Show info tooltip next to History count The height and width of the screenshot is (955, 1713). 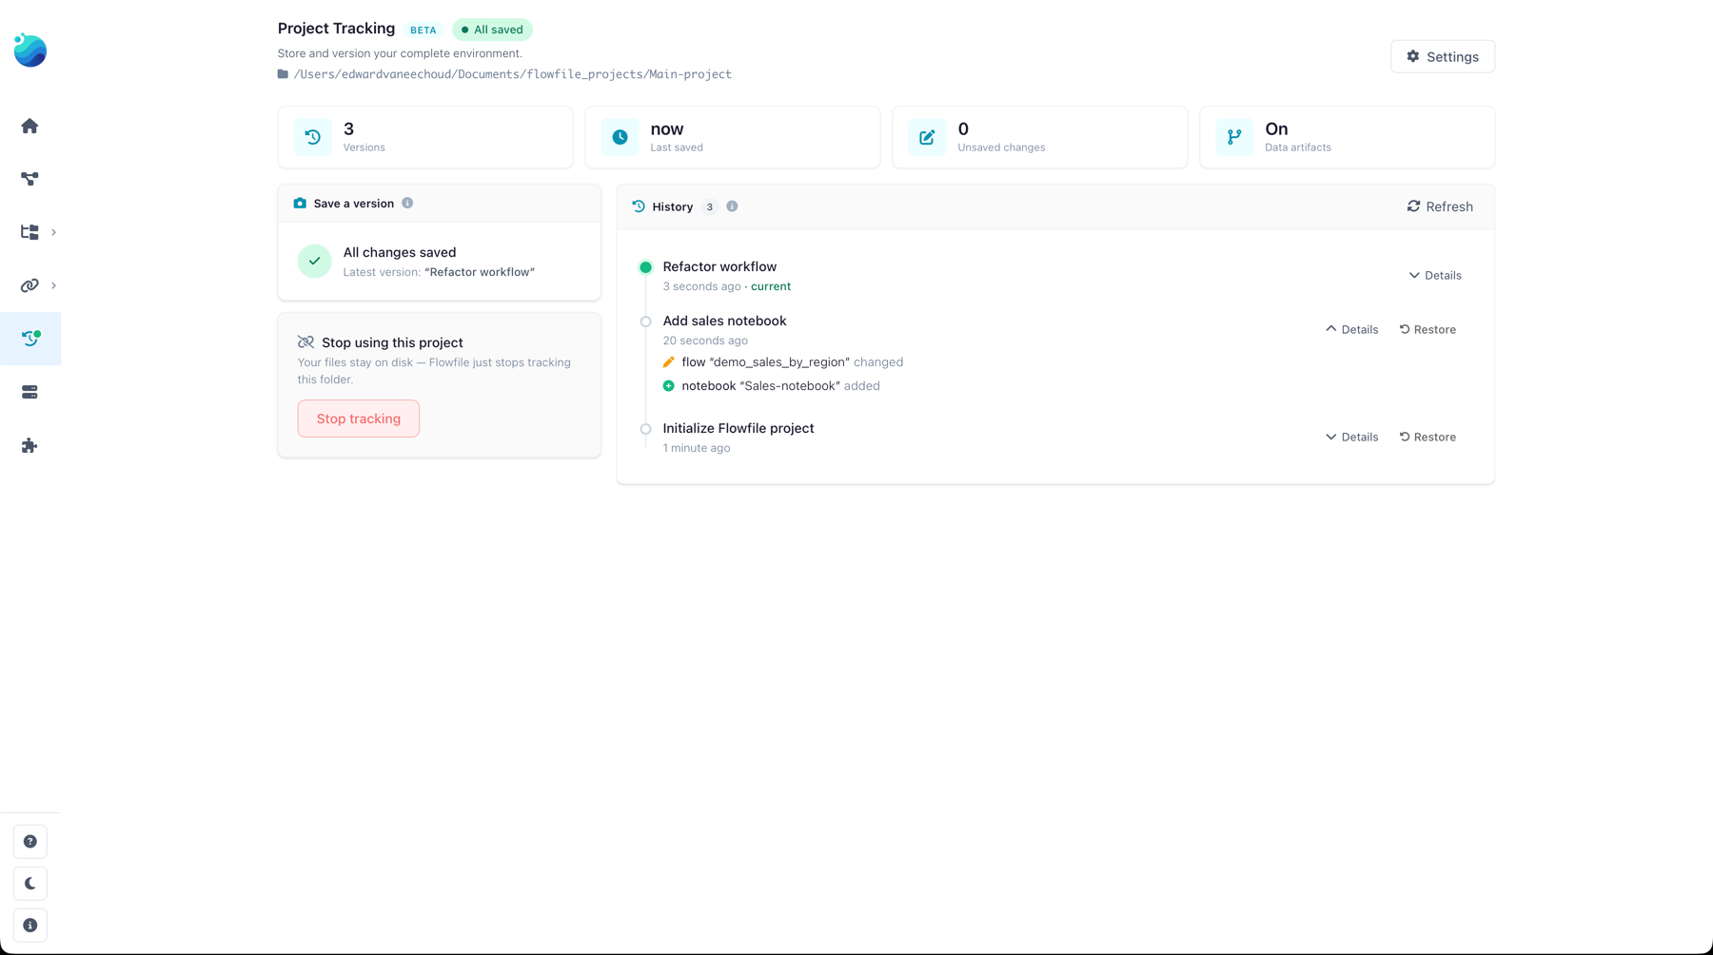coord(732,206)
